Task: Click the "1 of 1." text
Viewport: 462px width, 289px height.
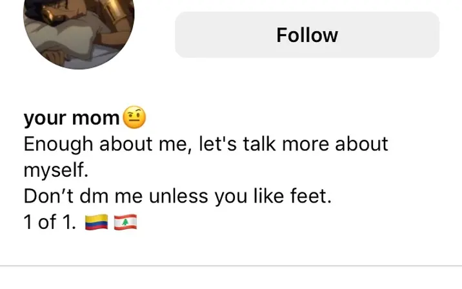Action: tap(50, 222)
